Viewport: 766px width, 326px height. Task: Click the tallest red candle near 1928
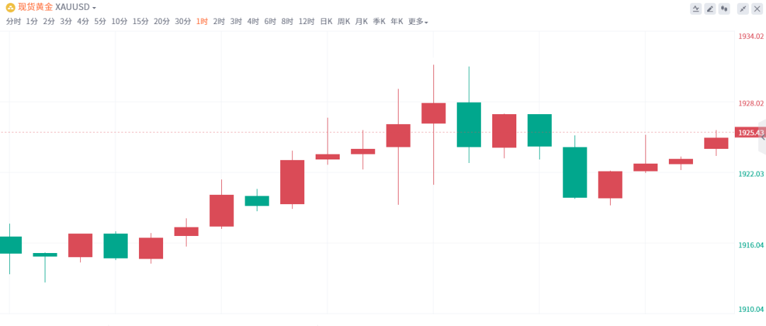click(433, 113)
